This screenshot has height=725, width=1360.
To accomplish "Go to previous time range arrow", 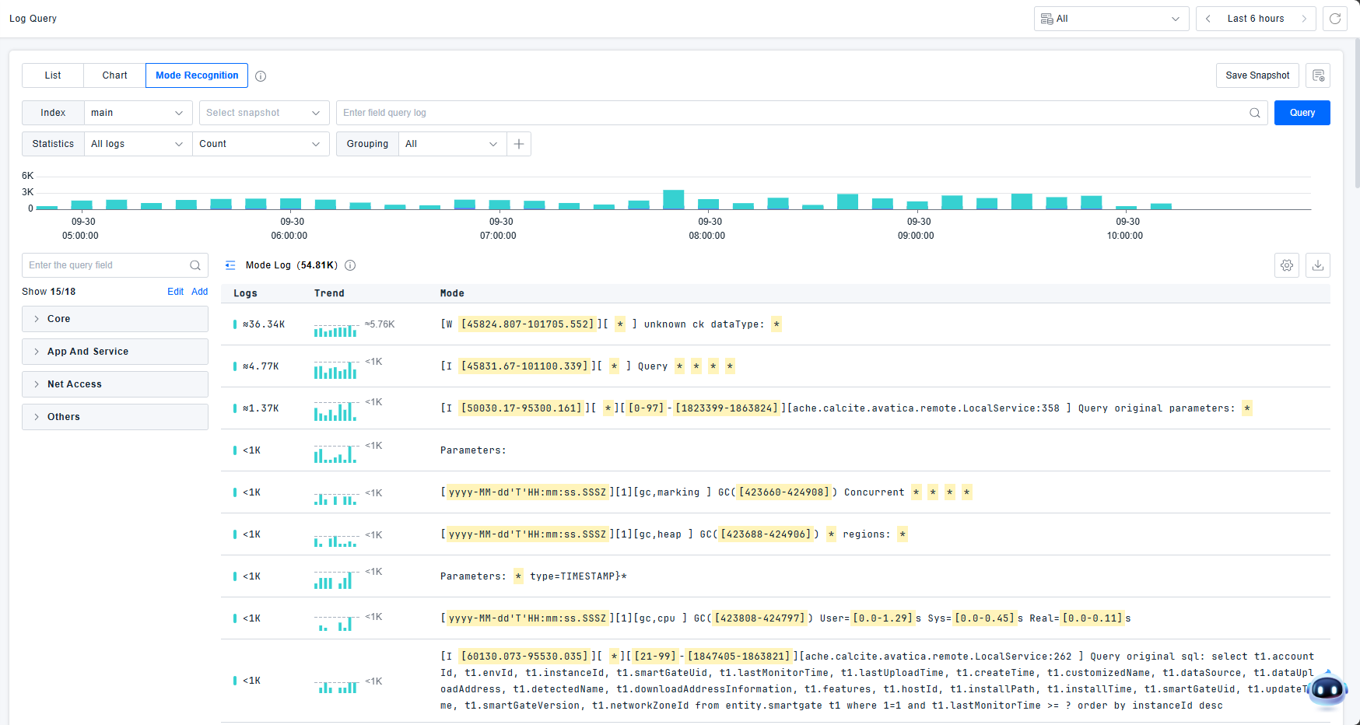I will point(1208,19).
